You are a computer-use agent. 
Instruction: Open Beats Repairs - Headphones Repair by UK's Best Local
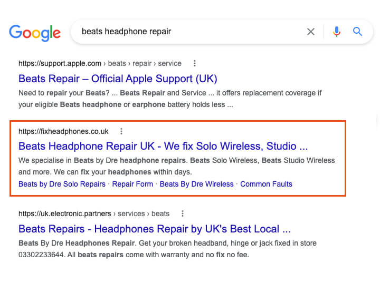click(155, 229)
